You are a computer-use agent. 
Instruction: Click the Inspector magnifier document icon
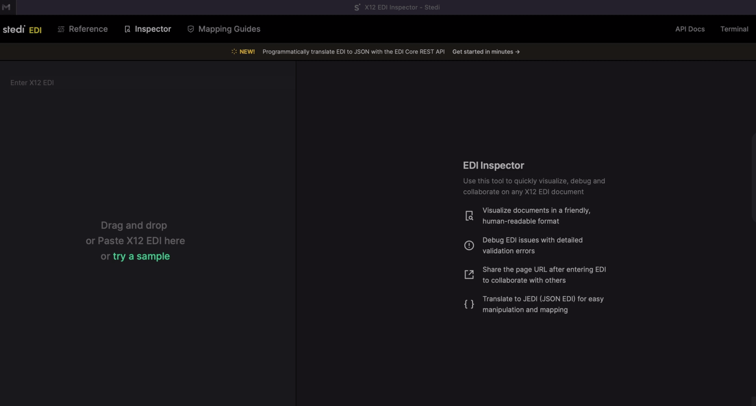point(127,29)
